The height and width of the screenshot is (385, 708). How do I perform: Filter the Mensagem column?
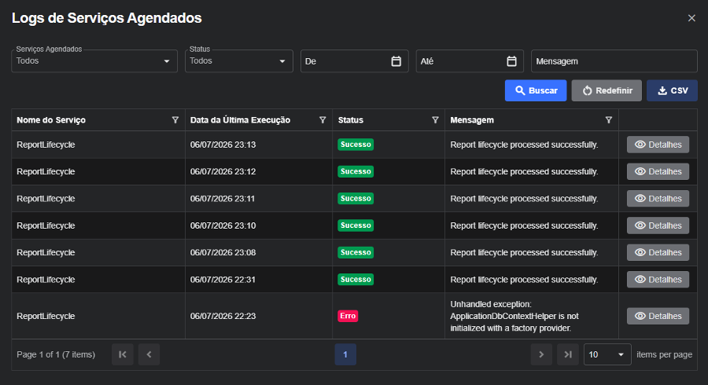[x=609, y=120]
